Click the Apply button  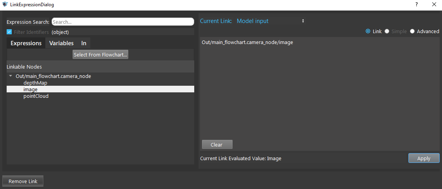tap(424, 158)
